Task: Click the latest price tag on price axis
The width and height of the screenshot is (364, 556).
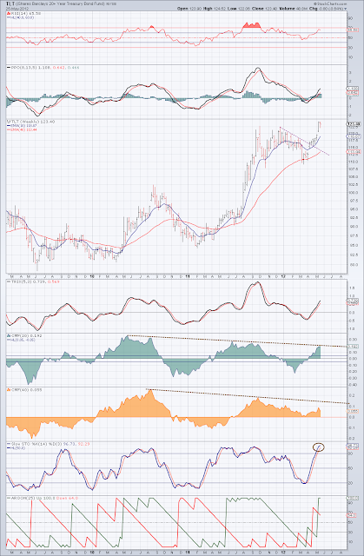Action: click(354, 124)
